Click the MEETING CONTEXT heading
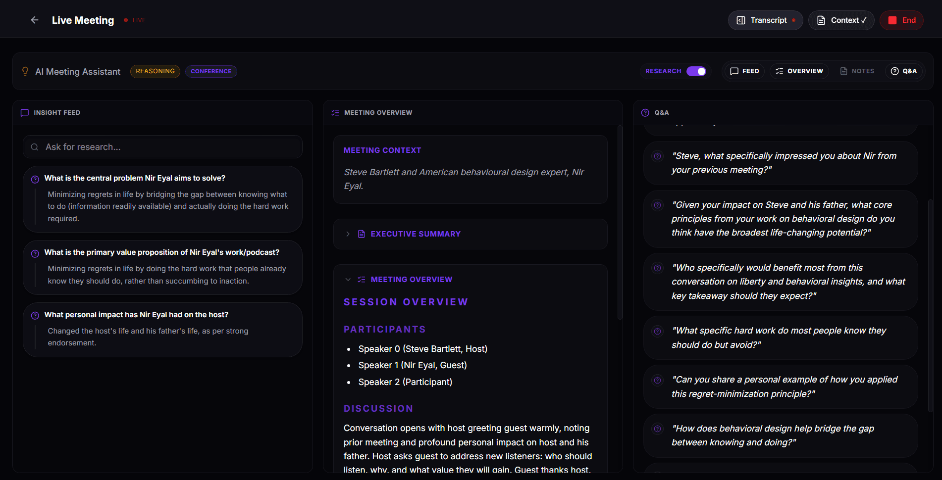 tap(382, 150)
